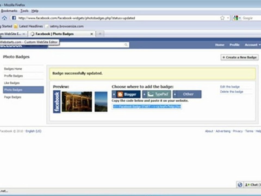Click the orange Blogger logo icon
Screen dimensions: 261x196
[120, 94]
